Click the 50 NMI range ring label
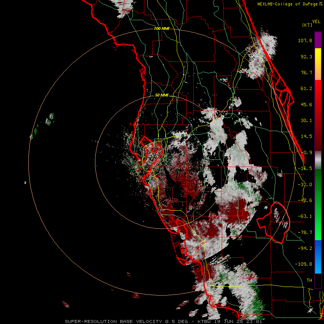 (x=162, y=95)
